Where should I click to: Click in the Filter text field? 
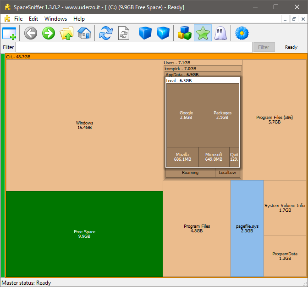[134, 47]
